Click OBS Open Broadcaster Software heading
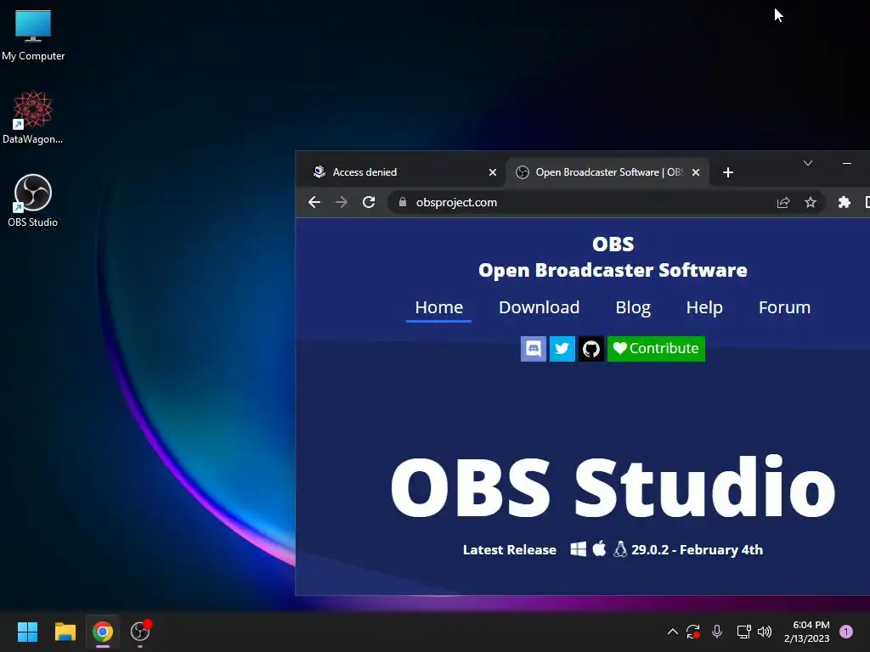 pos(613,257)
